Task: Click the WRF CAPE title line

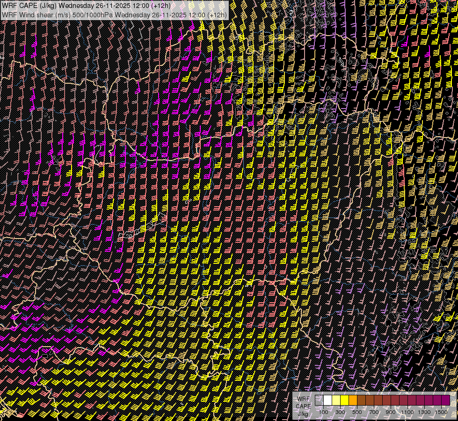Action: point(86,6)
